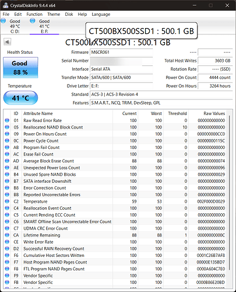Open the Function menu
This screenshot has width=236, height=292.
pos(34,14)
